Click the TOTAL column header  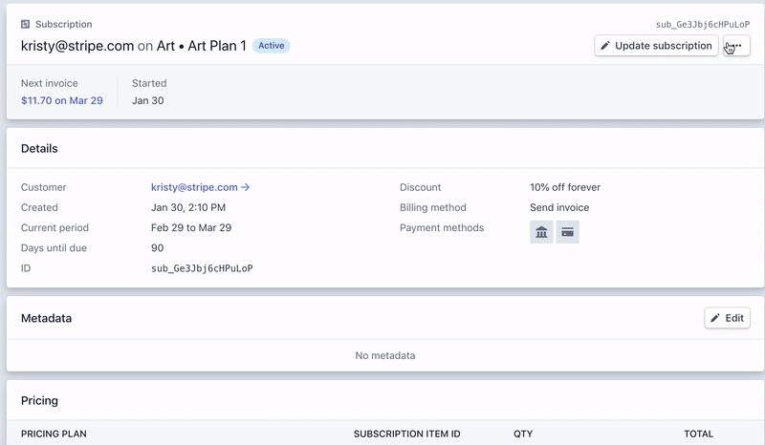[x=699, y=434]
